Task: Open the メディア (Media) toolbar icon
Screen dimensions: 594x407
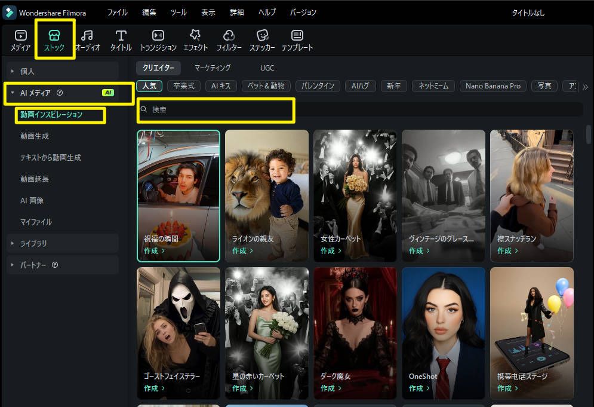Action: click(20, 40)
